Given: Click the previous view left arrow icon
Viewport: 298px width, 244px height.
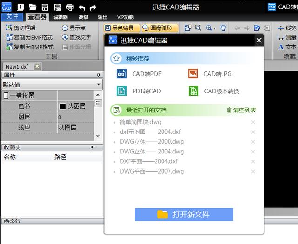Looking at the screenshot, I should pyautogui.click(x=237, y=28).
